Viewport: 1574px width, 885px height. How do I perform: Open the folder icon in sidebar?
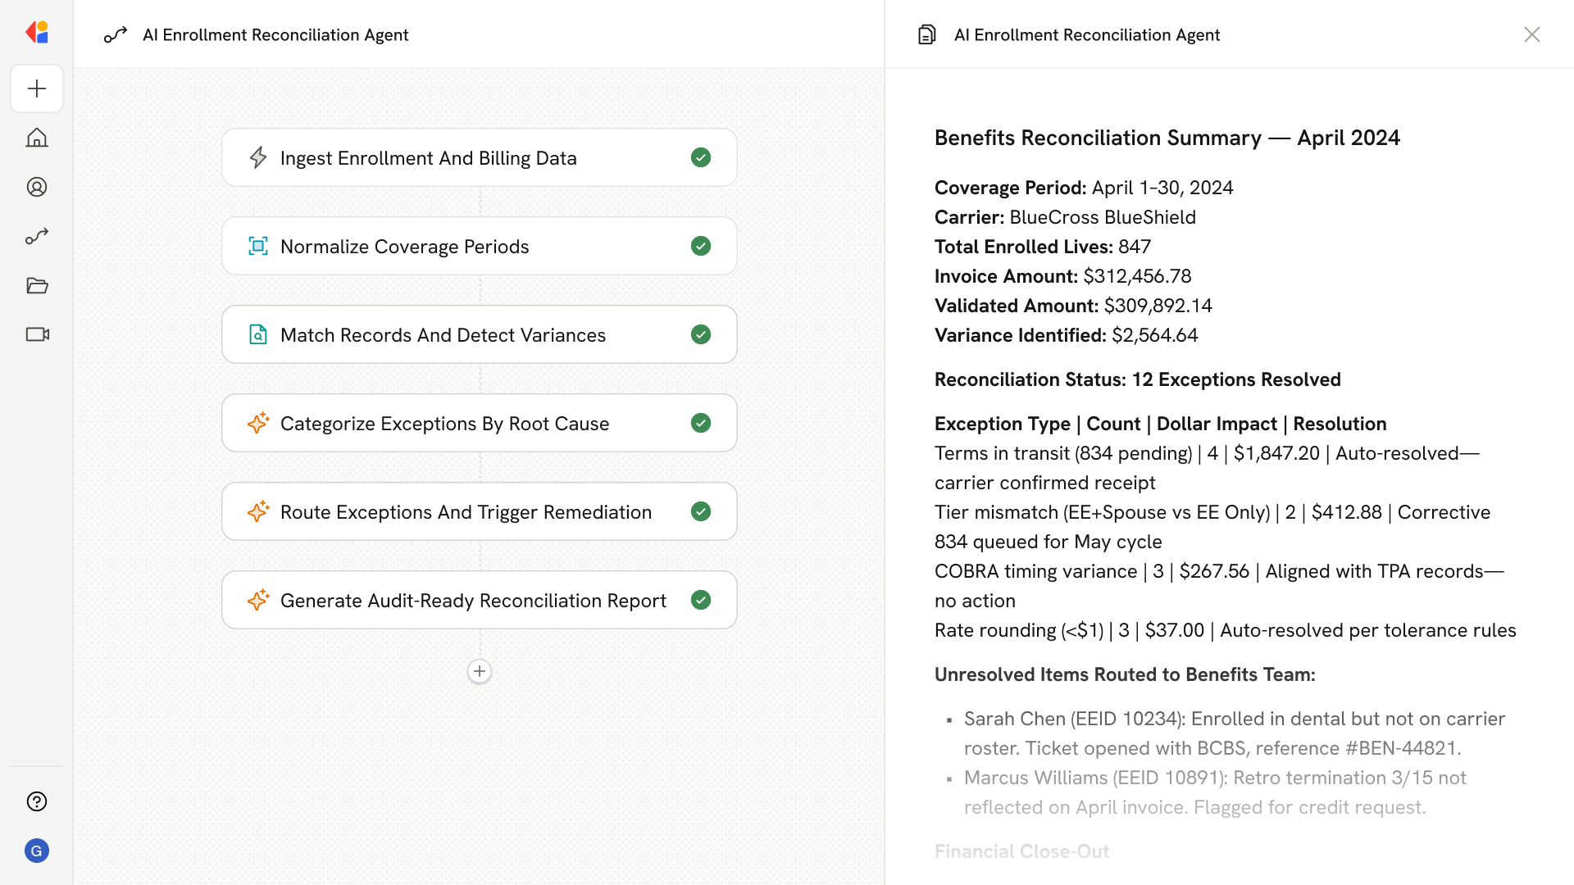pos(37,285)
